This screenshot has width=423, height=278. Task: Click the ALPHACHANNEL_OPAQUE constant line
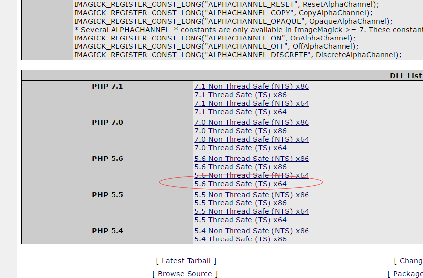point(233,21)
